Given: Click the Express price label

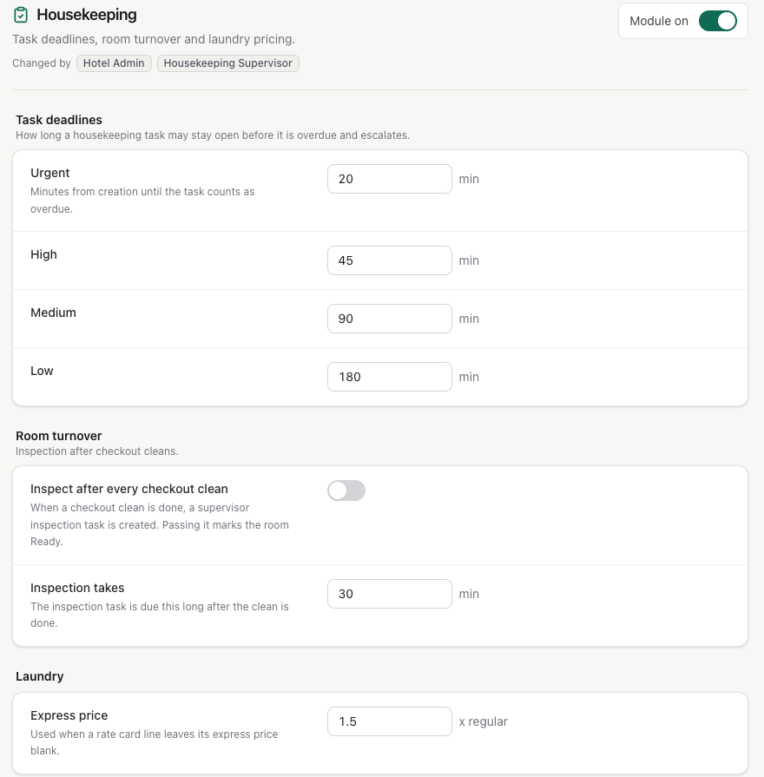Looking at the screenshot, I should click(x=69, y=715).
